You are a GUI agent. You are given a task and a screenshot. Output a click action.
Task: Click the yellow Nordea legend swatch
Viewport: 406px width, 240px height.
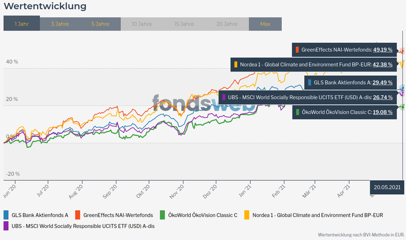coord(247,215)
